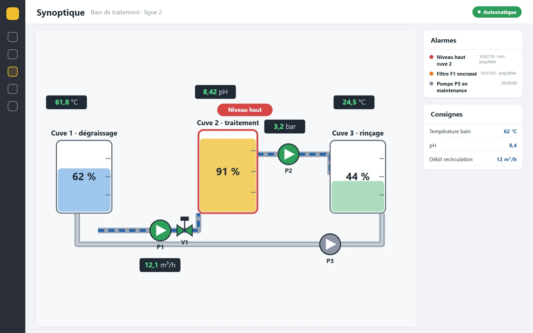Switch the Automatique mode button
The width and height of the screenshot is (533, 333).
pyautogui.click(x=497, y=12)
